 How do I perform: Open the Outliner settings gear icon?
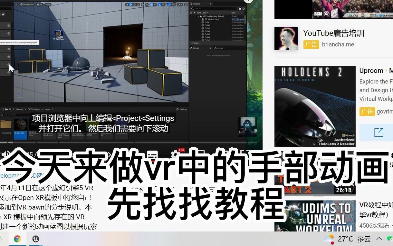coord(244,9)
